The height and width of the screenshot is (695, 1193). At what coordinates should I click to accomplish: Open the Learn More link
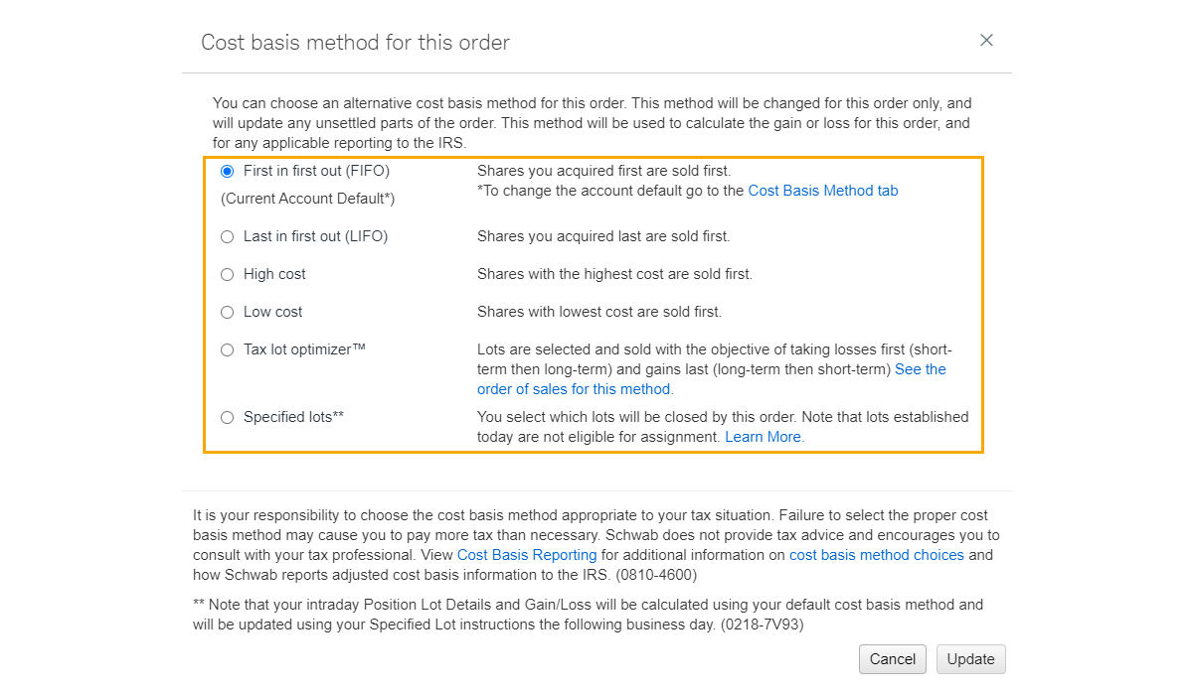pyautogui.click(x=764, y=437)
